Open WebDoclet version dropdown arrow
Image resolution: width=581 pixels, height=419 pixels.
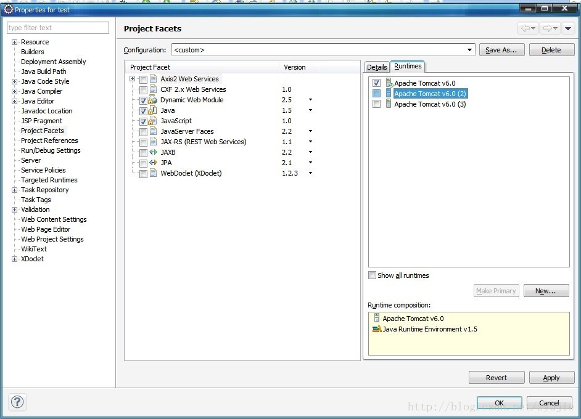pos(310,173)
